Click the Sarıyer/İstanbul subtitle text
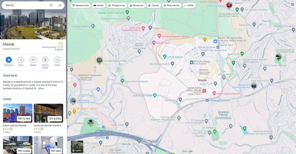The height and width of the screenshot is (154, 296). point(11,49)
